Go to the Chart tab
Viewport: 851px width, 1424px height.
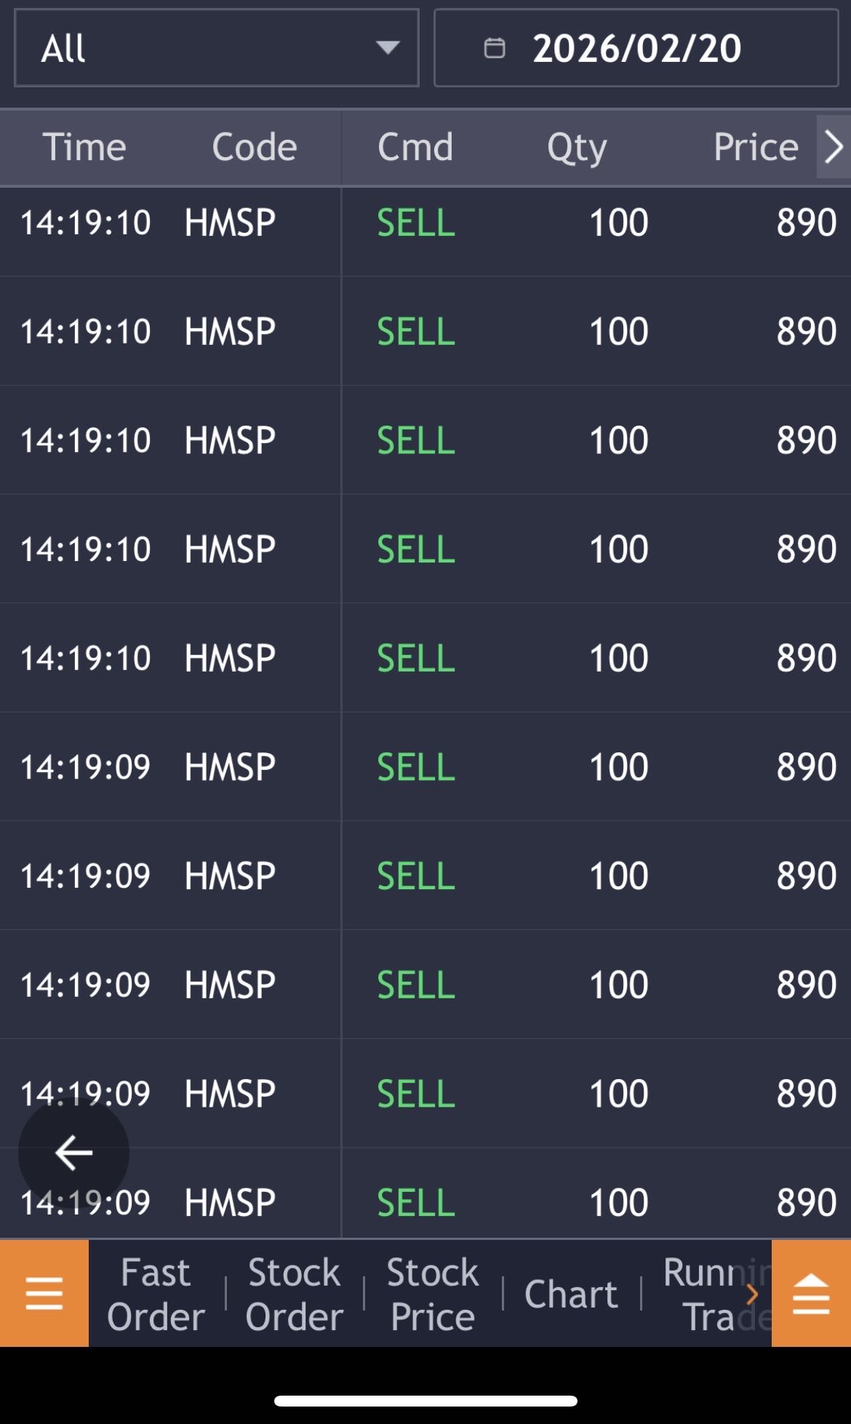tap(571, 1294)
